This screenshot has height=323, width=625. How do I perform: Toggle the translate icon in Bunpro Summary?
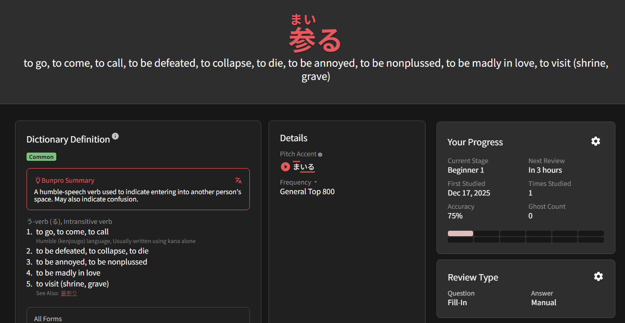click(238, 180)
